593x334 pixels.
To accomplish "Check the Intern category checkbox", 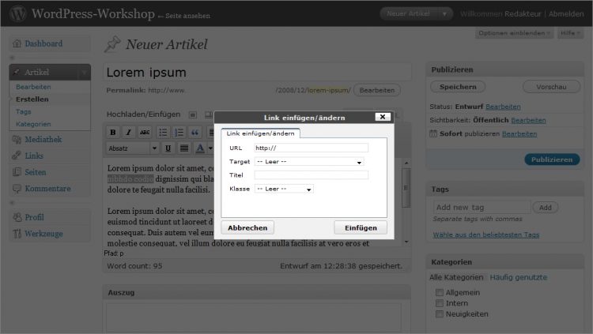I will [x=440, y=303].
